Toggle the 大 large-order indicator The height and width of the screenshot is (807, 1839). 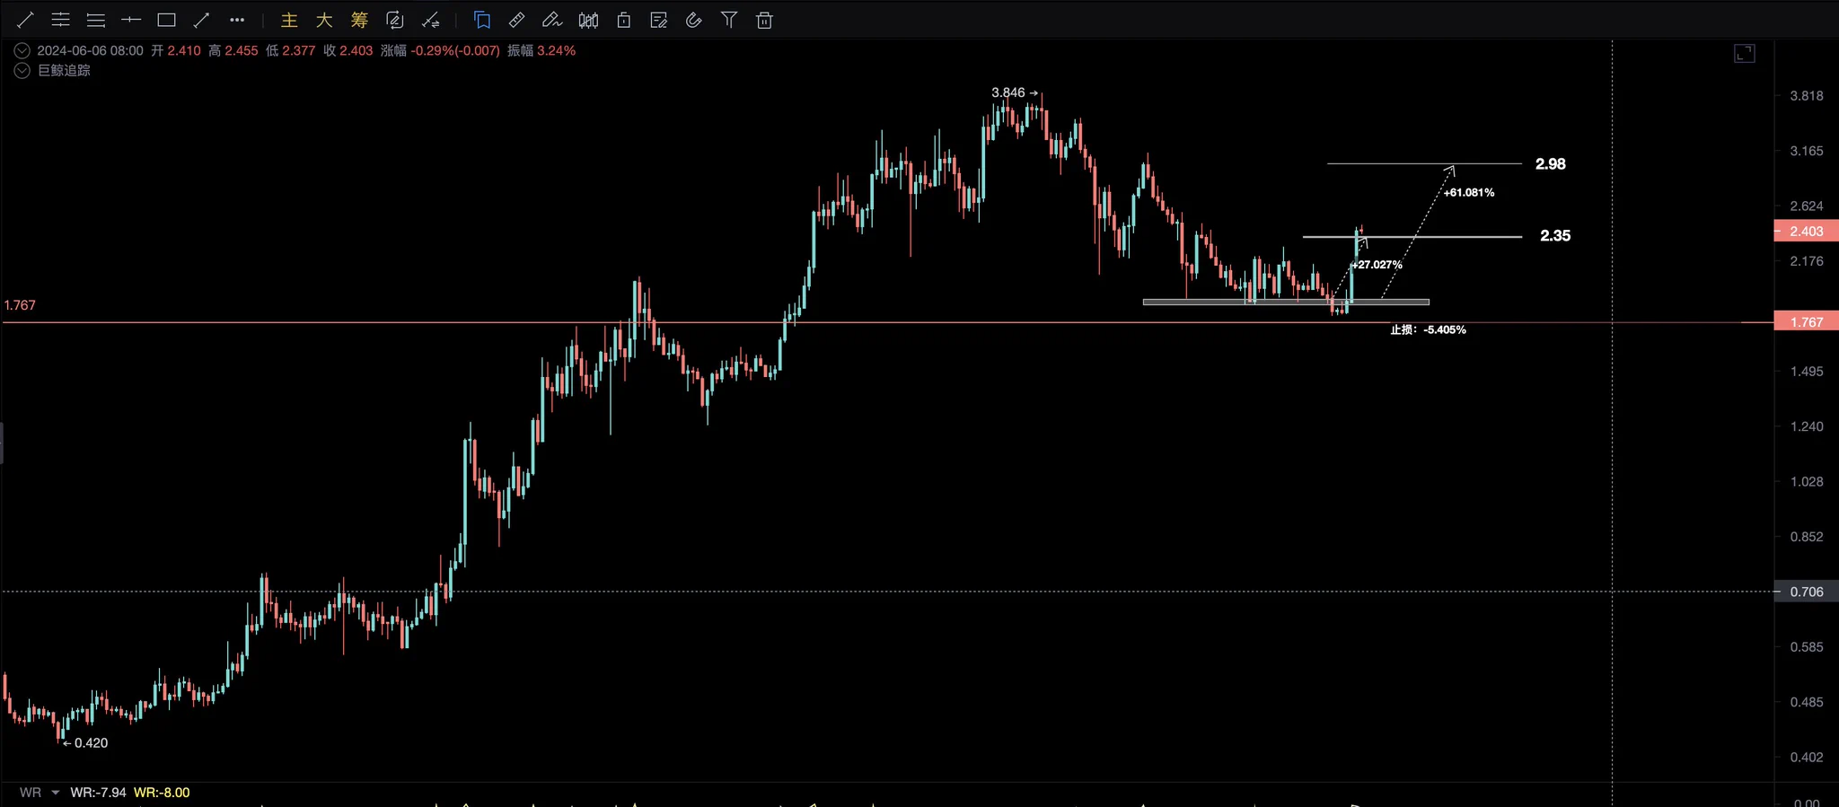click(x=324, y=20)
